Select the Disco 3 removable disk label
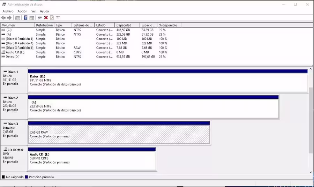Screen dimensions: 314x187 click(x=14, y=132)
